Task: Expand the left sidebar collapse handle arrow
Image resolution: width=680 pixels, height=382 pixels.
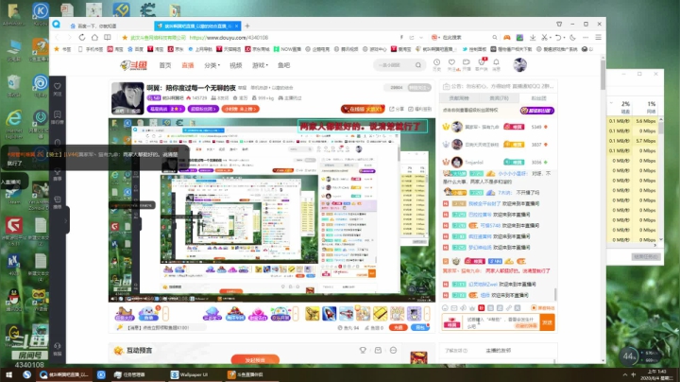Action: [x=66, y=220]
